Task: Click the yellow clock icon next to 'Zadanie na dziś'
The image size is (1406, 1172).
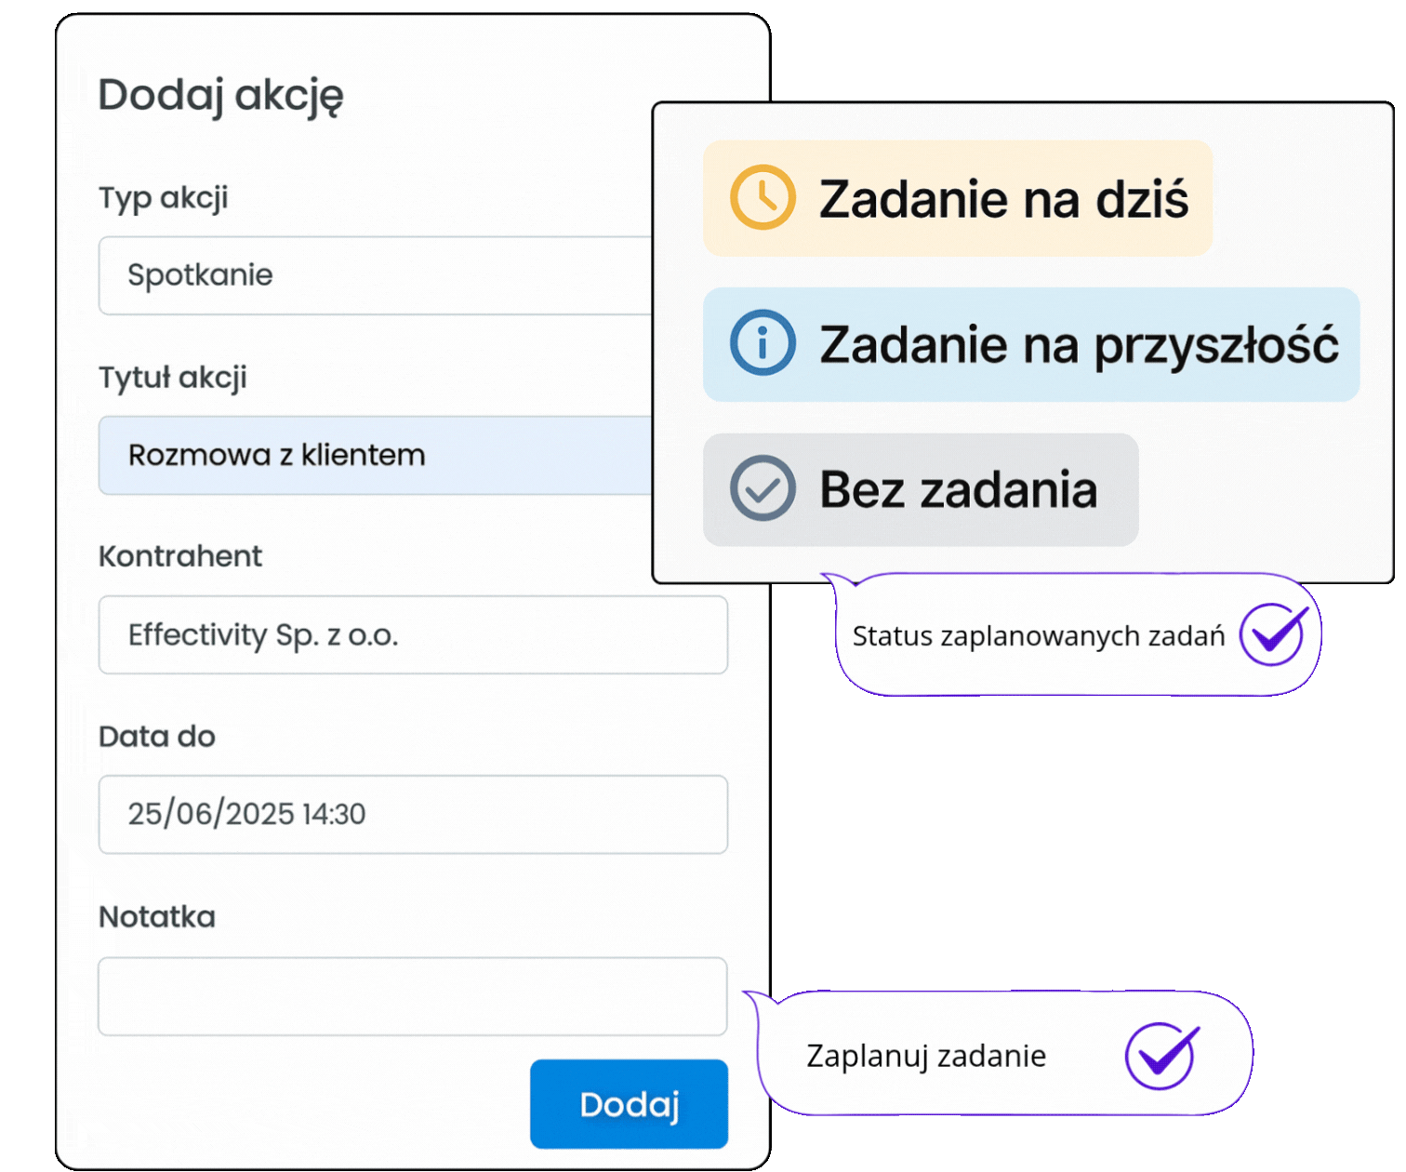Action: 761,197
